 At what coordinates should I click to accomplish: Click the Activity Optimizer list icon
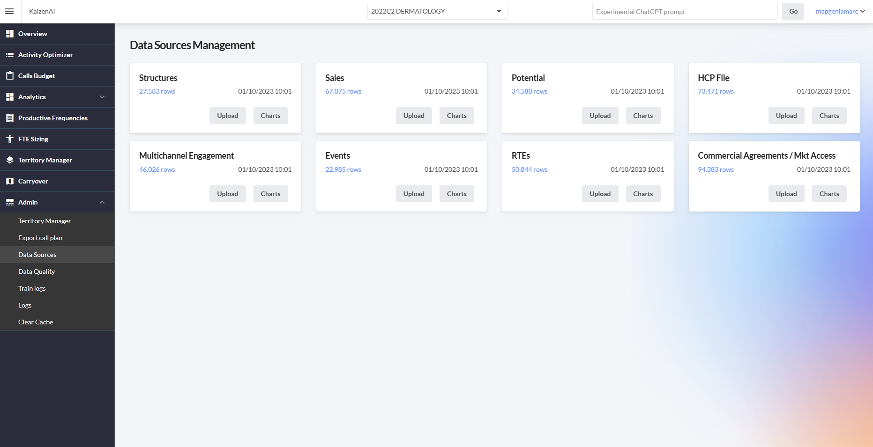10,55
